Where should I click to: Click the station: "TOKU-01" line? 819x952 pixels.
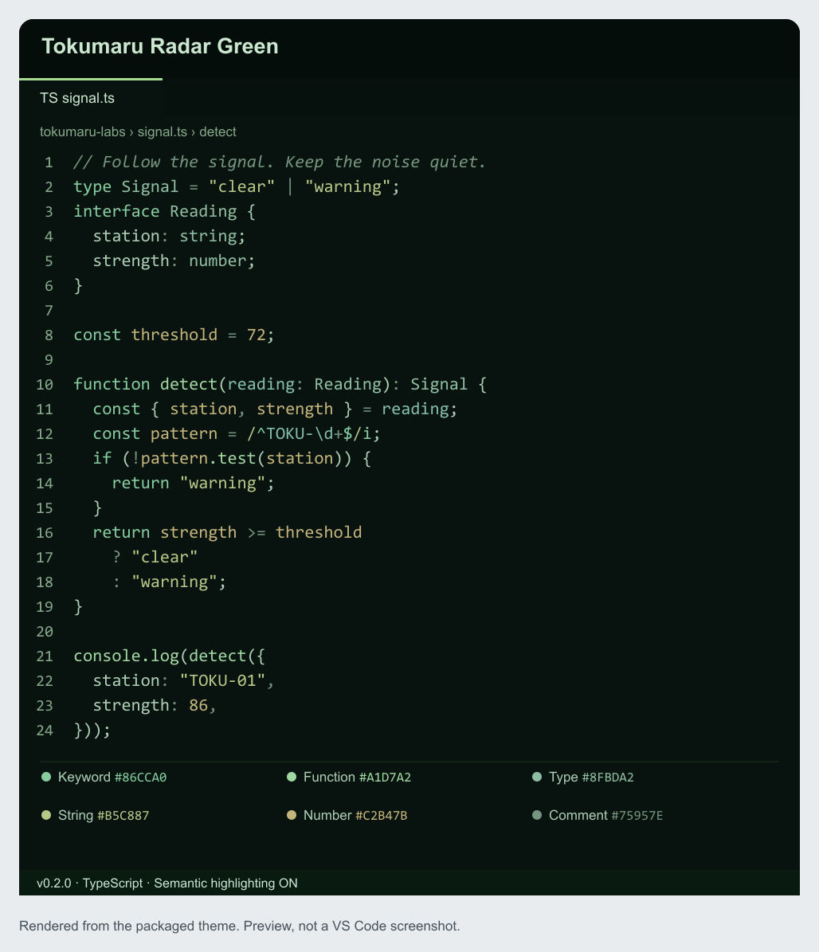[184, 681]
